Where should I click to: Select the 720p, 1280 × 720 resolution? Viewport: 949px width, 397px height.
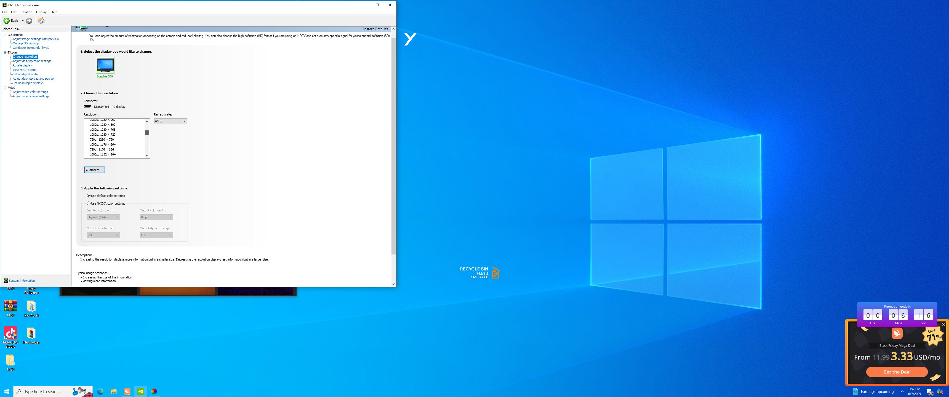coord(102,140)
